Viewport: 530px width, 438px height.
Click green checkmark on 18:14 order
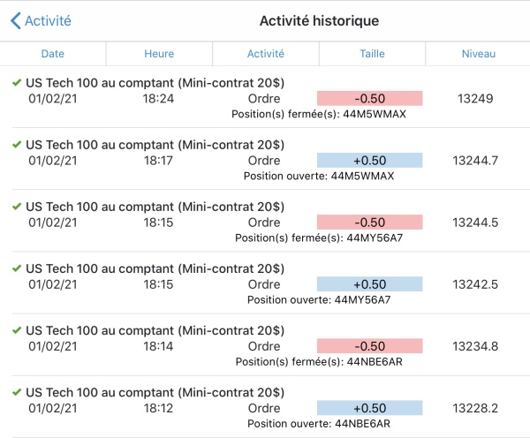[16, 329]
